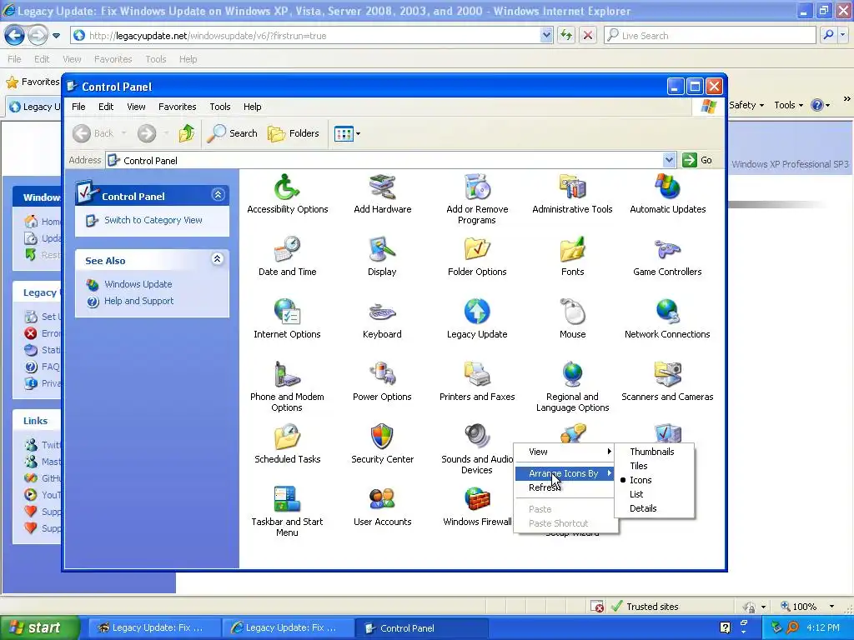The image size is (854, 640).
Task: Open Sounds and Audio Devices
Action: point(477,449)
